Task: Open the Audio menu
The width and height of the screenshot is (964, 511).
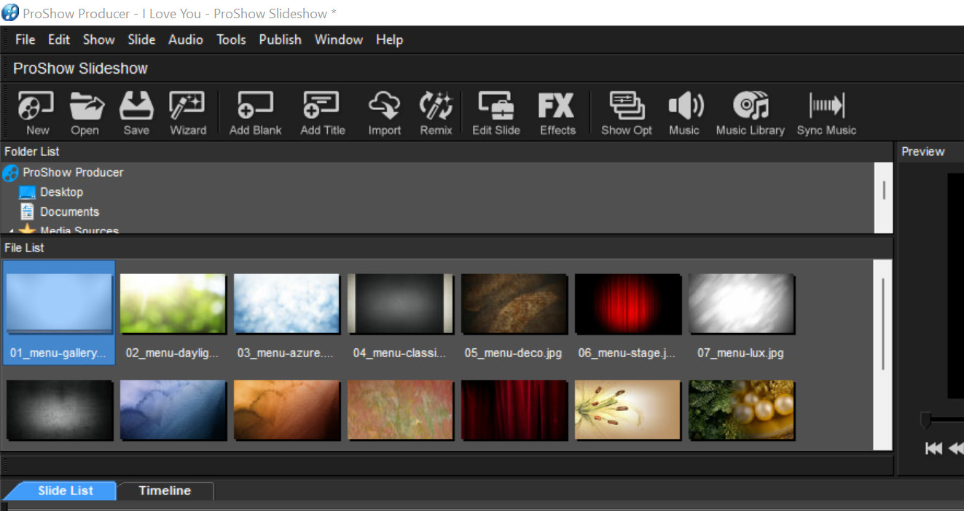Action: coord(185,39)
